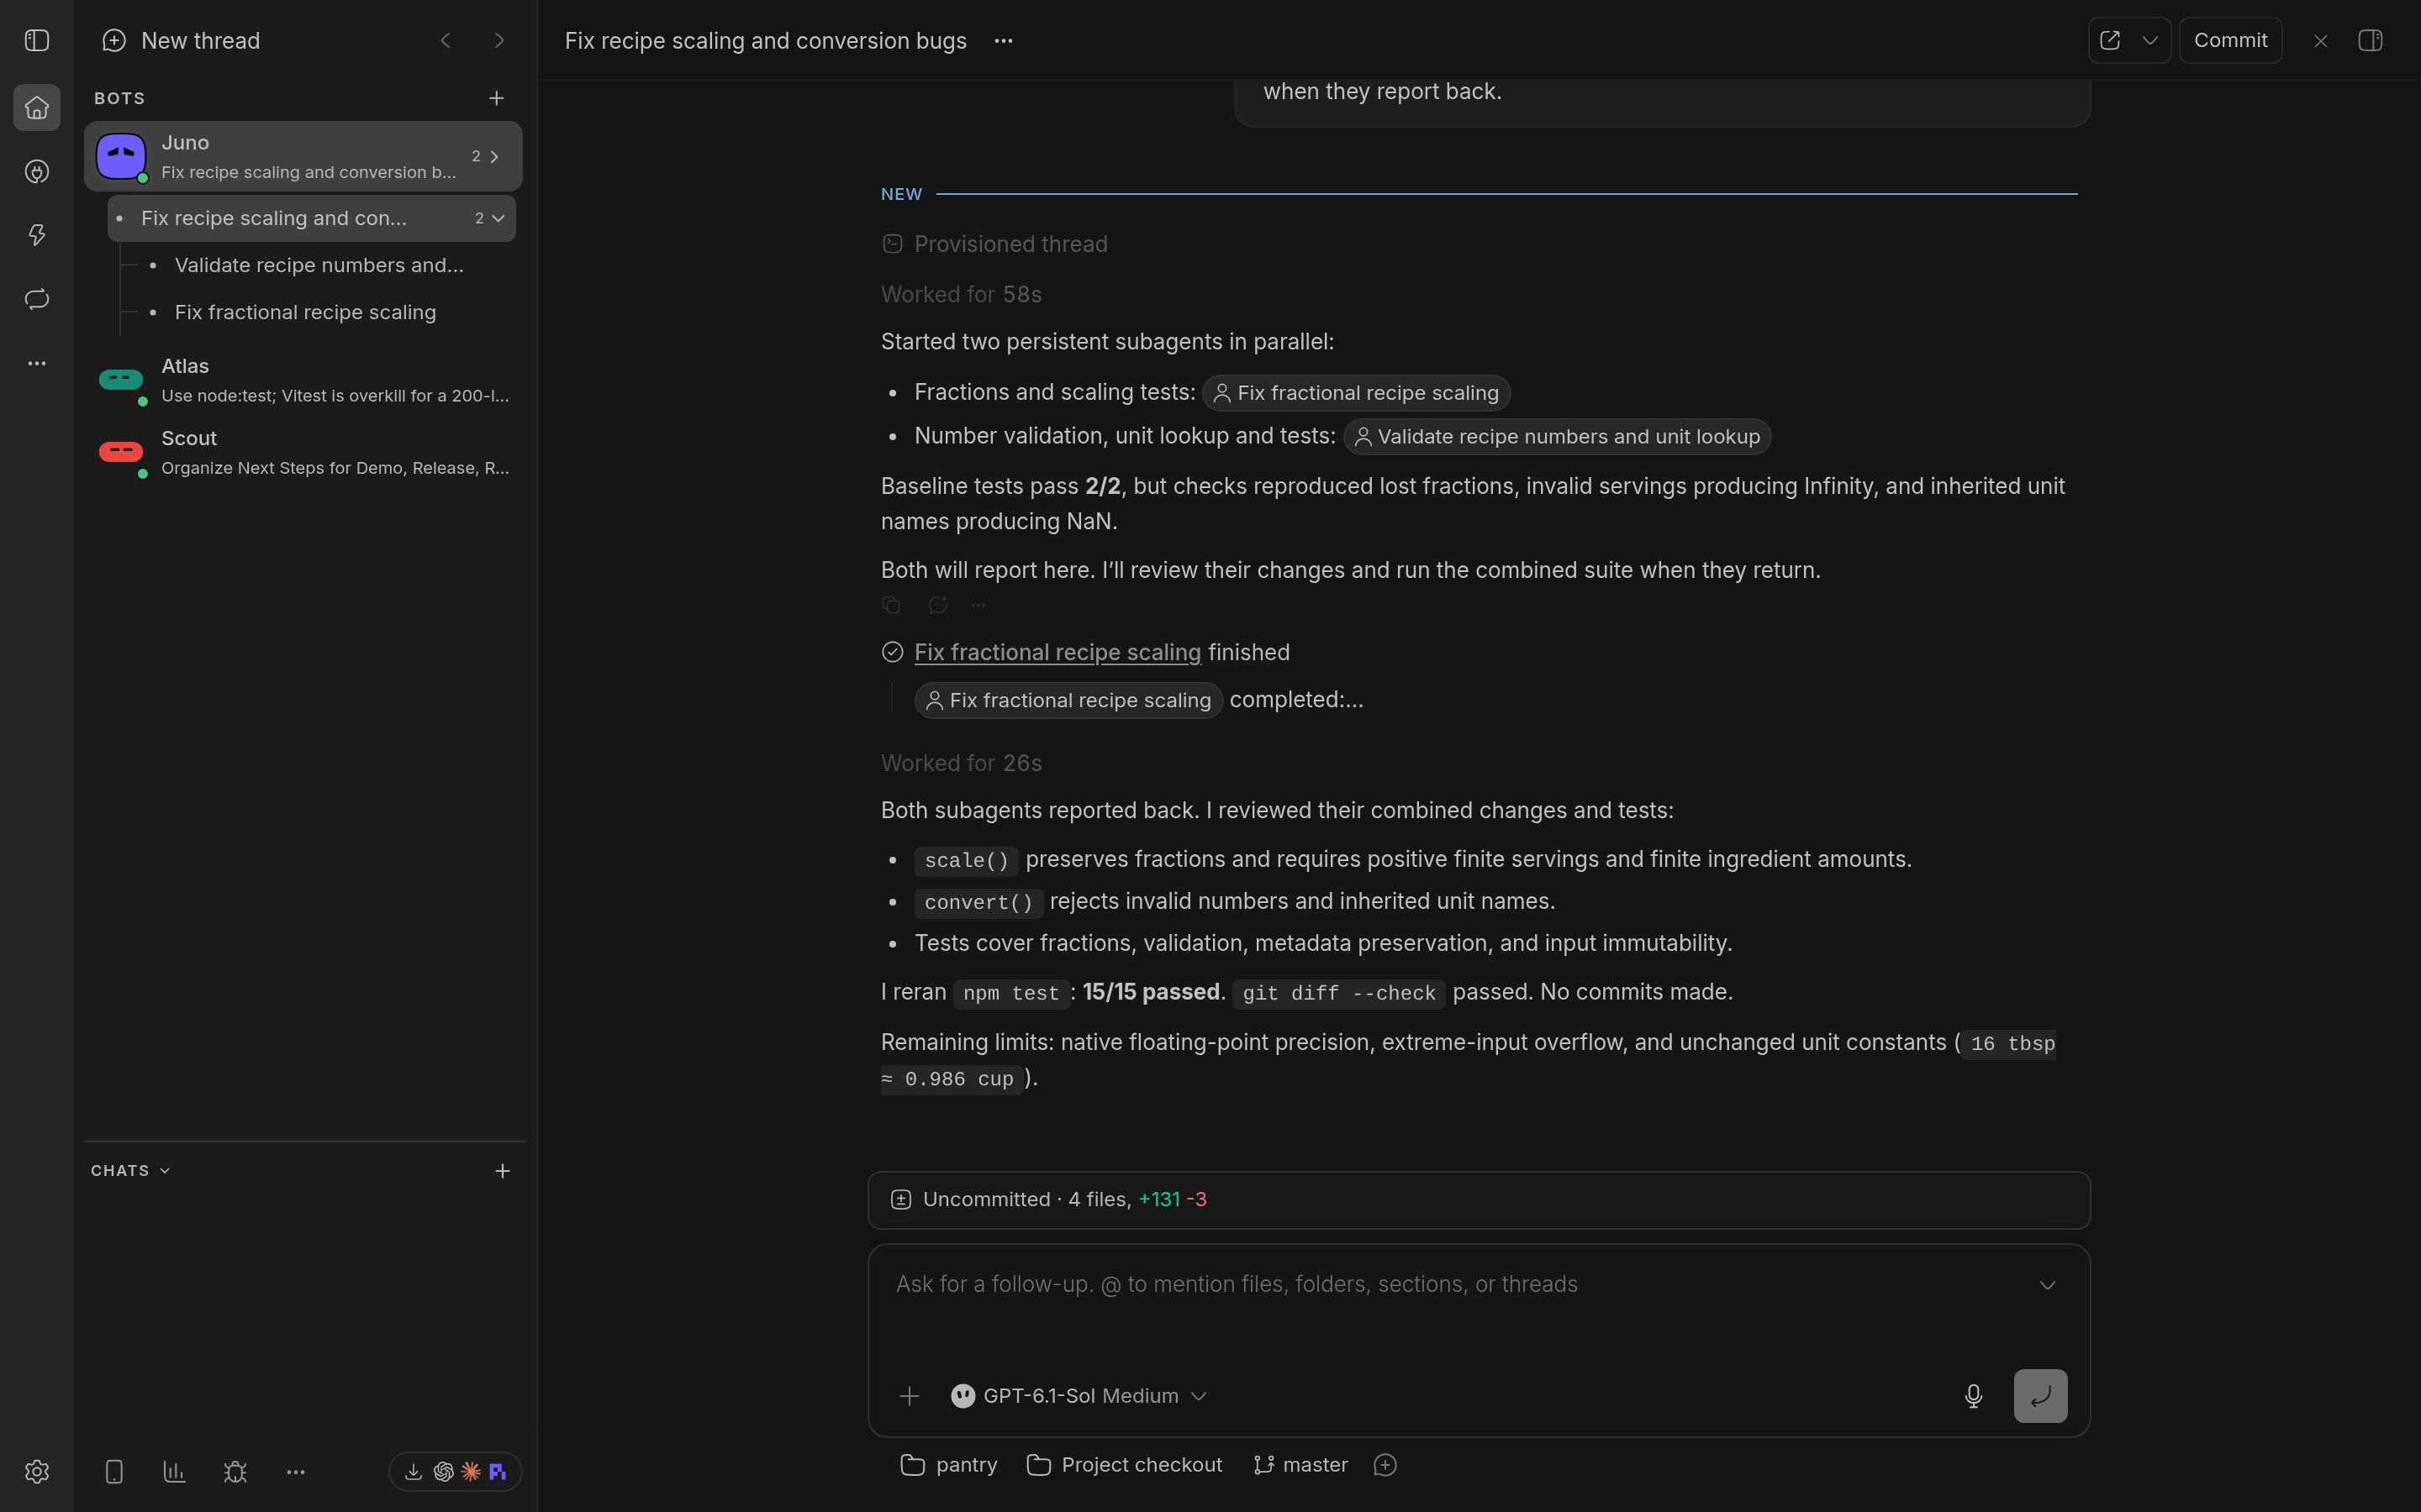This screenshot has width=2421, height=1512.
Task: Open the Home icon in the rail
Action: click(37, 107)
